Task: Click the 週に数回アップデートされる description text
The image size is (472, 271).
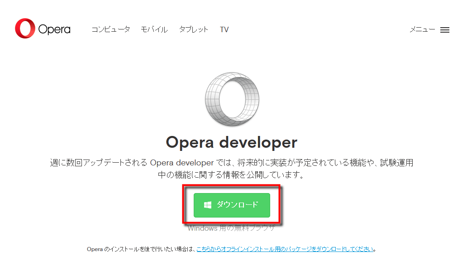Action: (x=232, y=169)
